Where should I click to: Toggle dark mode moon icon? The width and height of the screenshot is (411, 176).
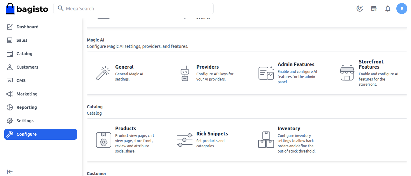click(x=360, y=9)
